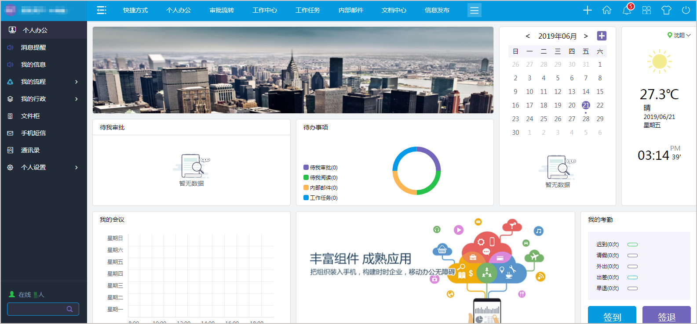Click the sun weather icon
This screenshot has width=697, height=324.
click(x=659, y=61)
